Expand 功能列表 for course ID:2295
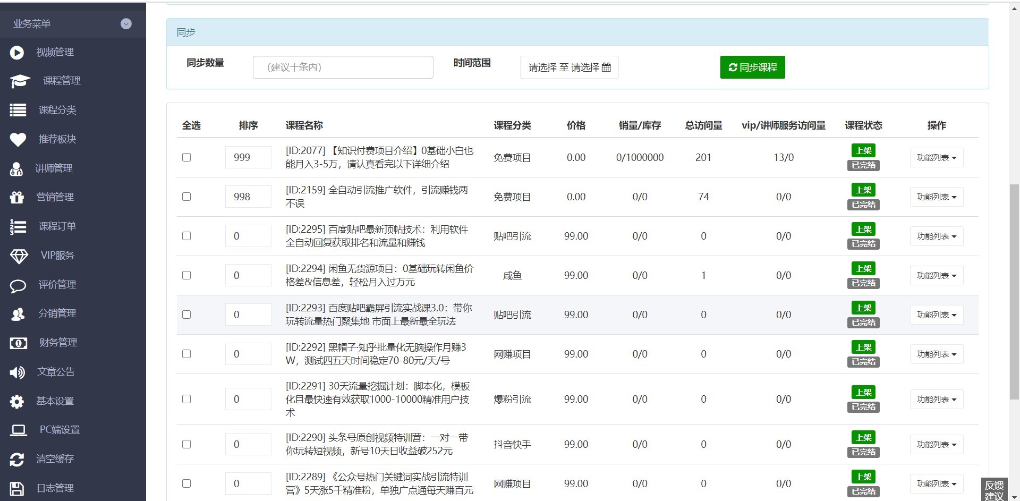The image size is (1020, 501). (x=937, y=236)
